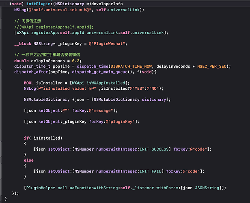This screenshot has width=250, height=203.
Task: Click the NSLog self.universalLink line
Action: coord(79,10)
